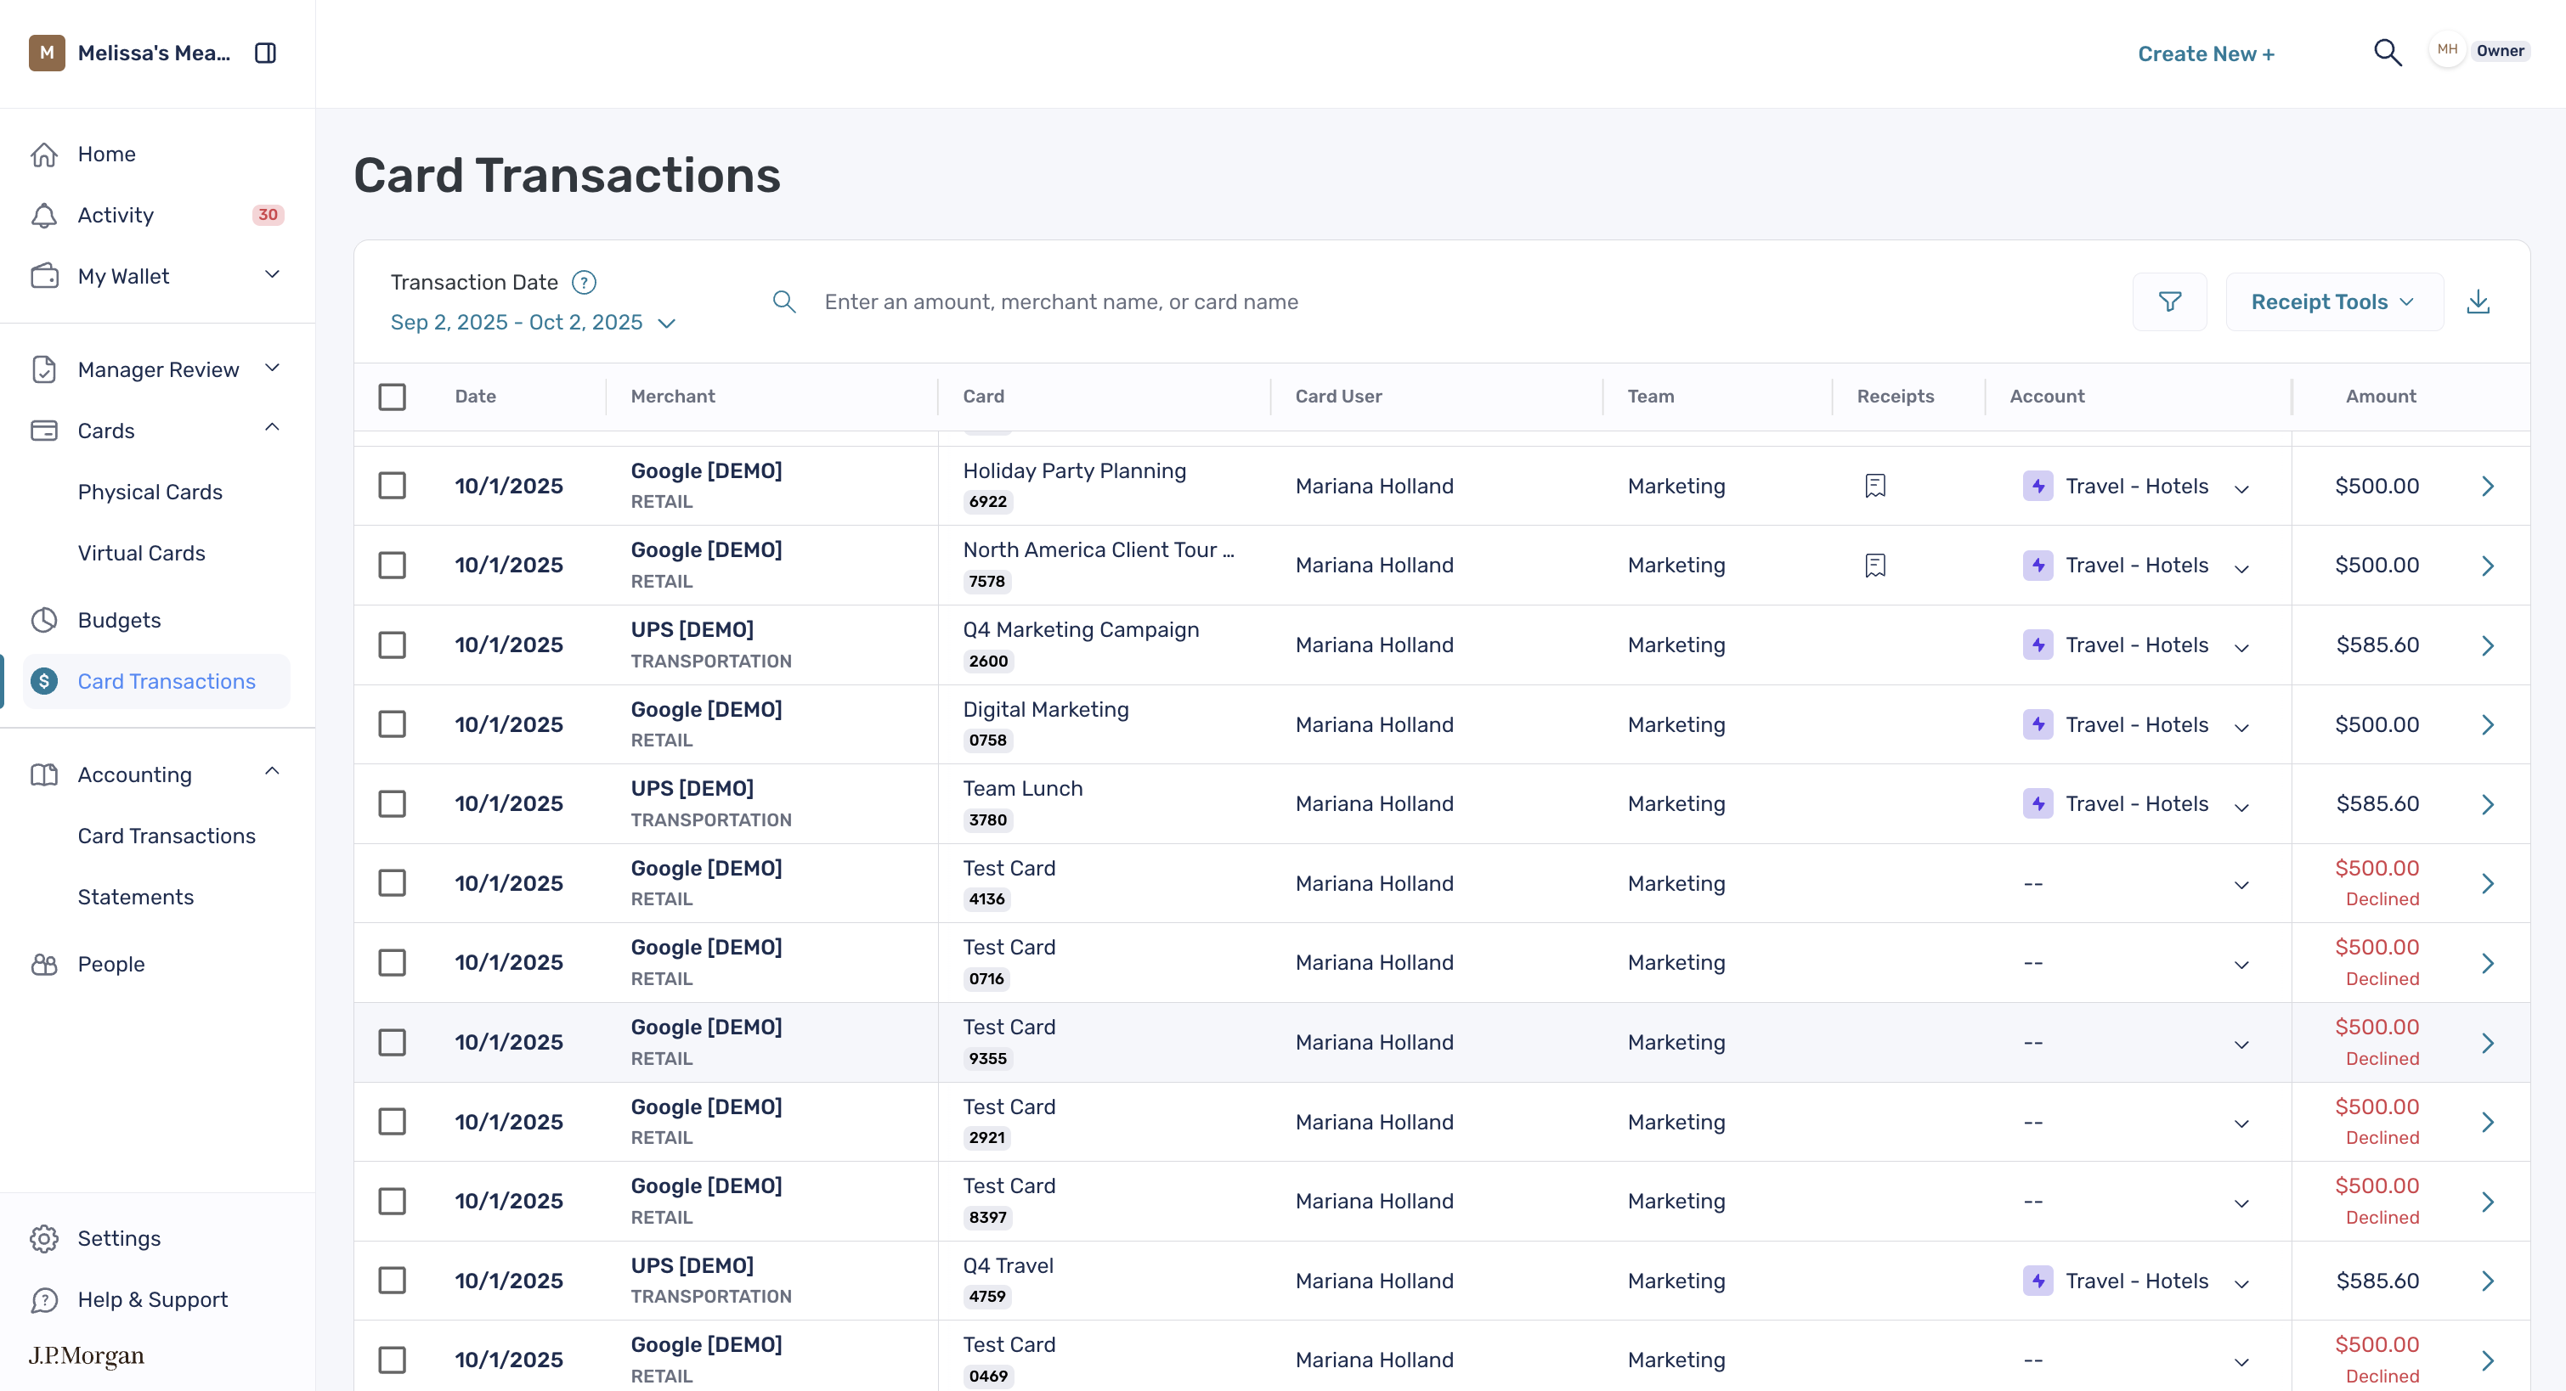Click the Team column header
The image size is (2566, 1391).
tap(1651, 397)
